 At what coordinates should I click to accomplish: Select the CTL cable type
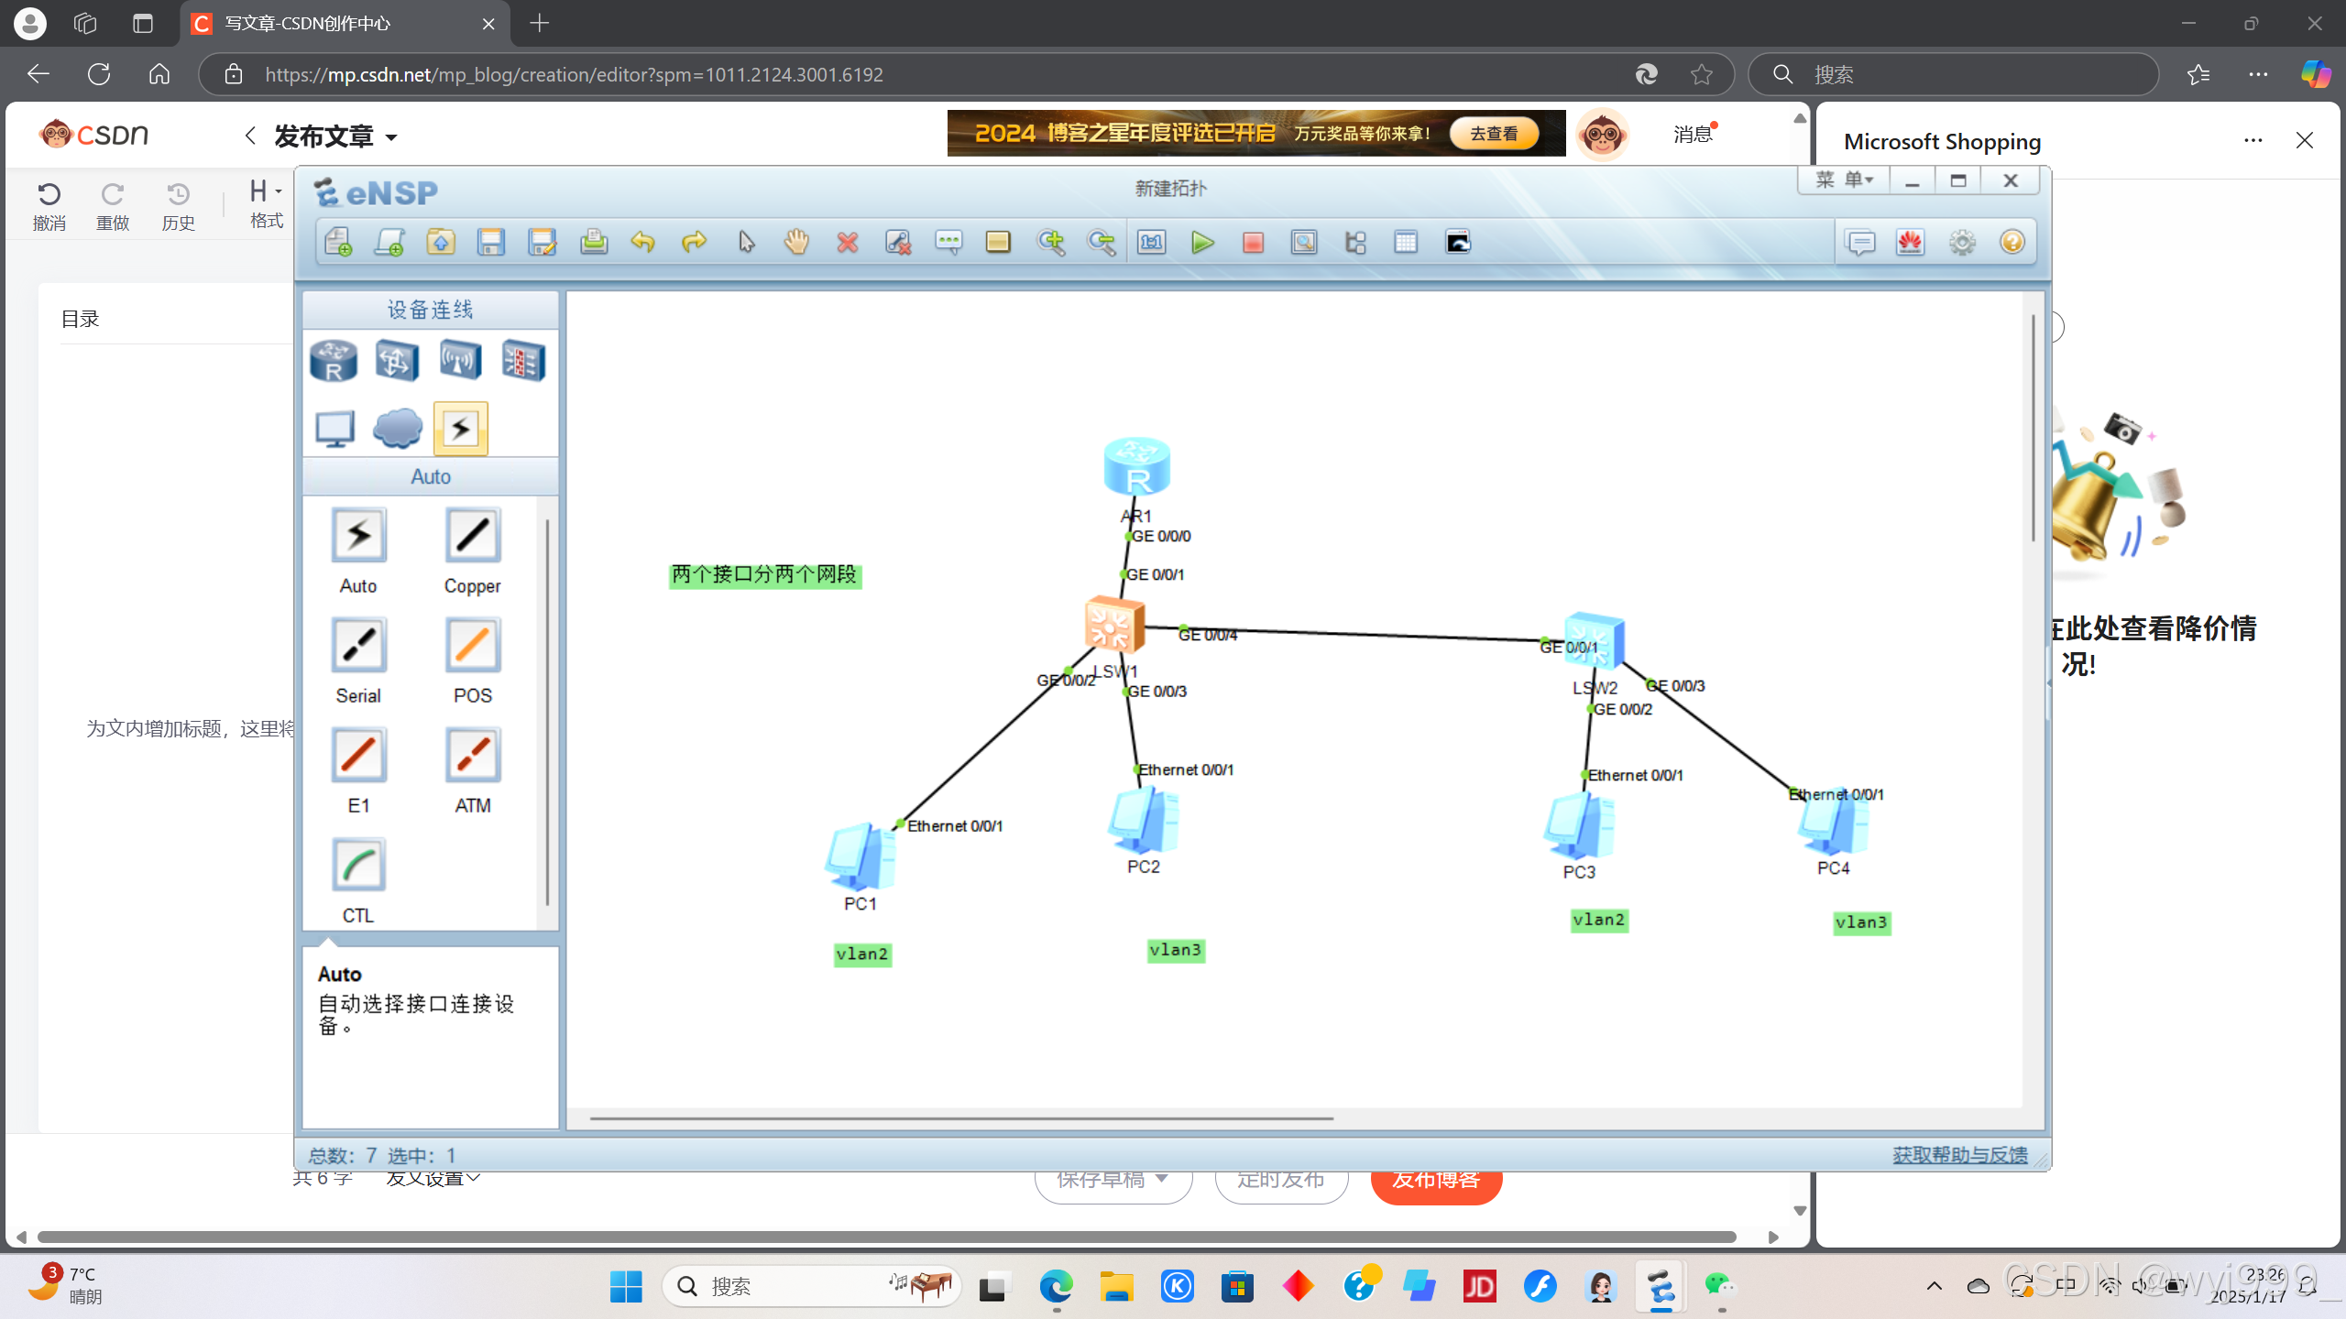tap(358, 865)
